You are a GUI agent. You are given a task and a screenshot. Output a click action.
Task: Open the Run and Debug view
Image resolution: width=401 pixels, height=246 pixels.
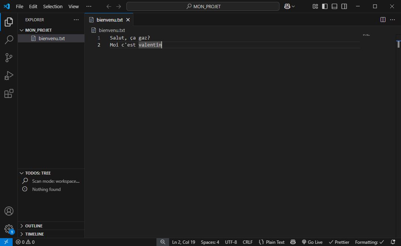click(9, 76)
